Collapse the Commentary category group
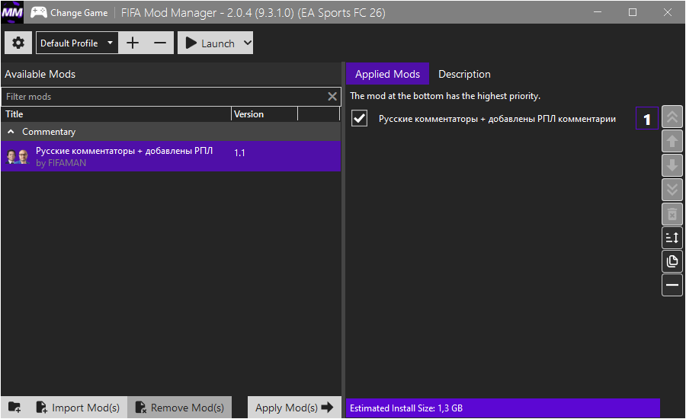This screenshot has width=686, height=419. (11, 132)
